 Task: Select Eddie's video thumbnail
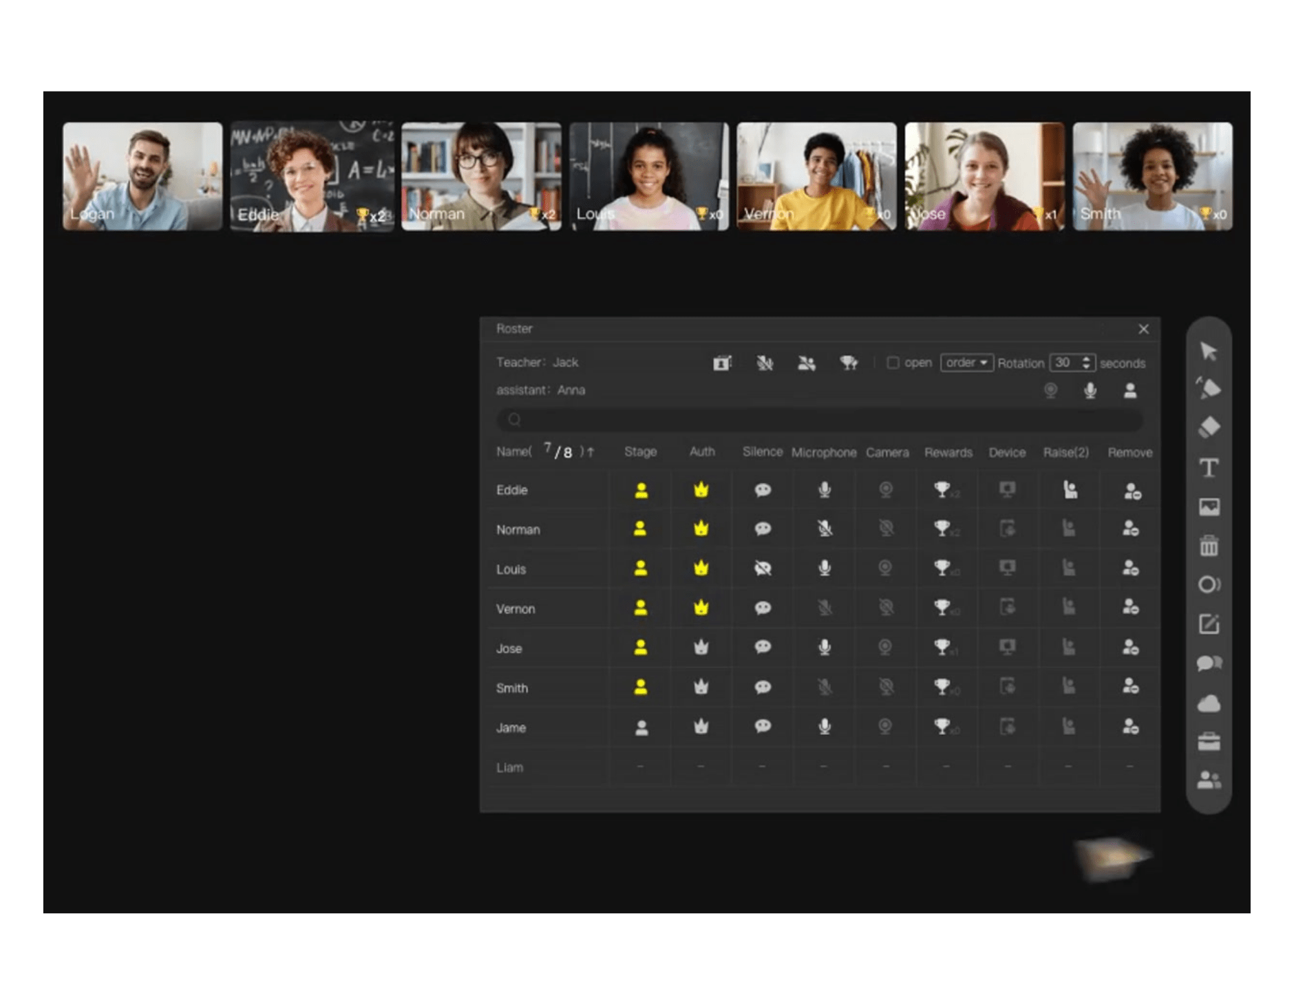[312, 176]
